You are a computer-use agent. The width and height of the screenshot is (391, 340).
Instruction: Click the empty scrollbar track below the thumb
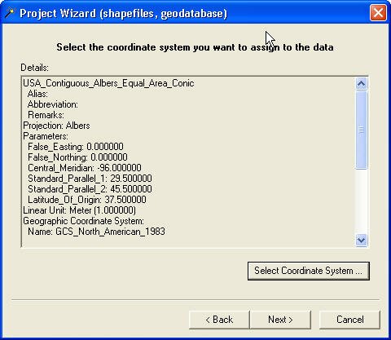coord(361,201)
